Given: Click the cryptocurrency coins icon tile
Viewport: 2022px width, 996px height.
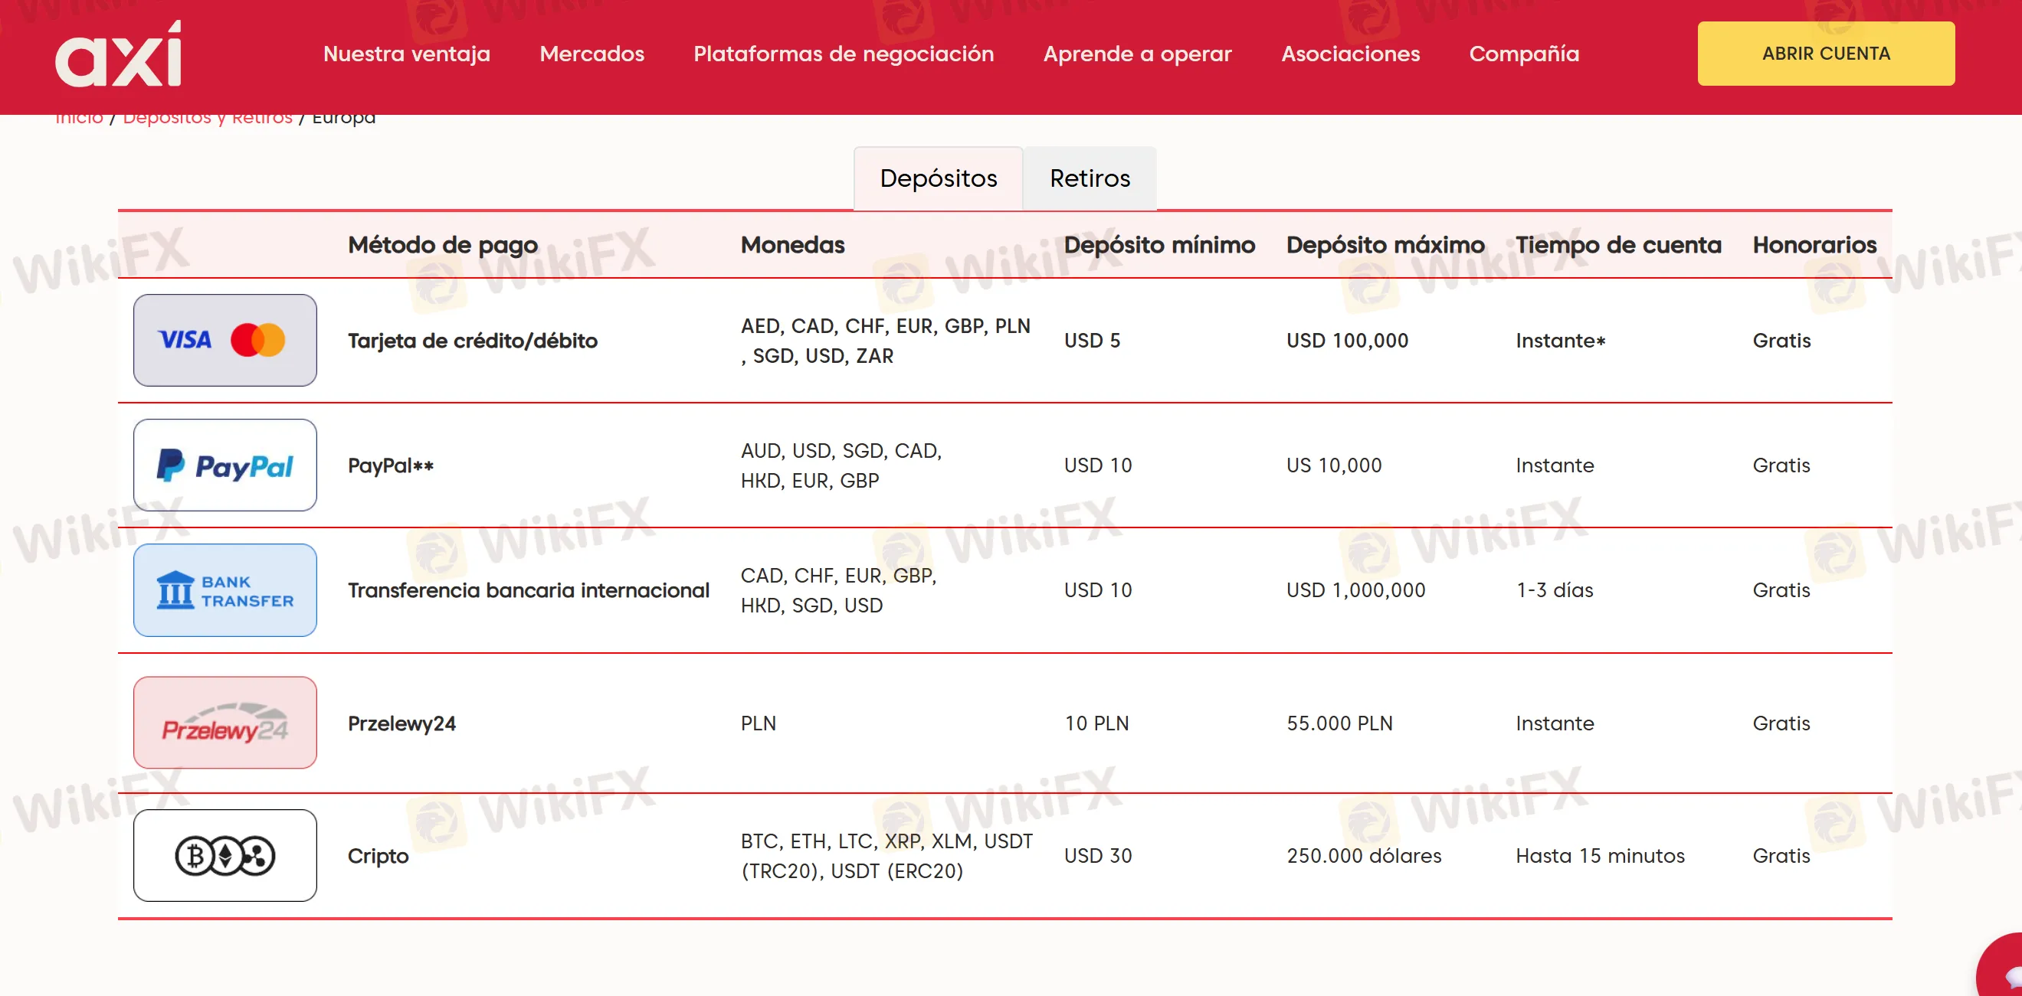Looking at the screenshot, I should pos(224,856).
